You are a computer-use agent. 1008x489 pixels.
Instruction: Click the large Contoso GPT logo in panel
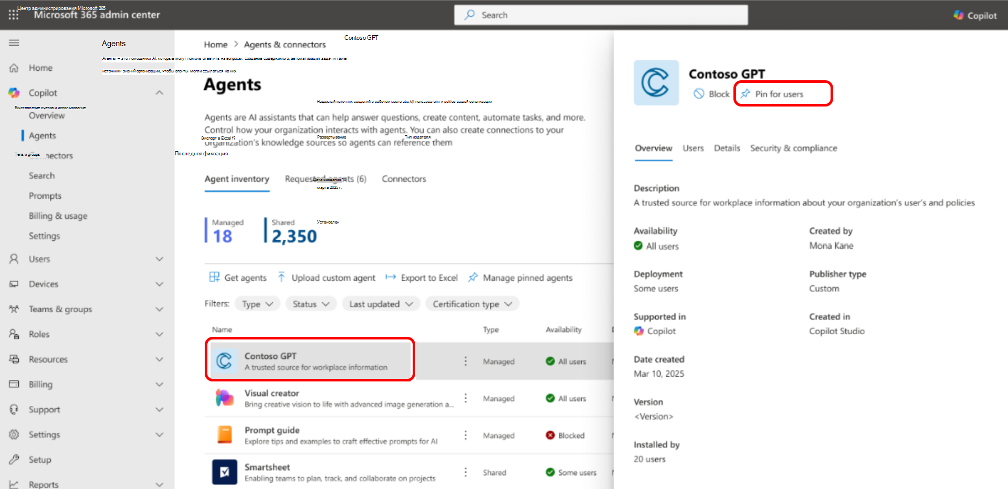point(656,83)
